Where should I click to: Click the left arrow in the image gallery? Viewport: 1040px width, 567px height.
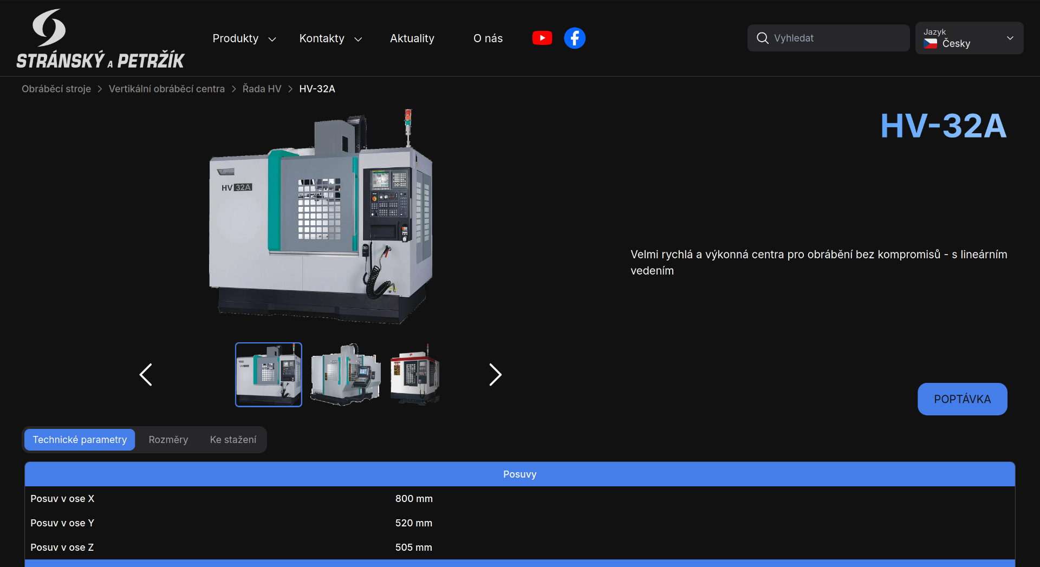point(145,374)
